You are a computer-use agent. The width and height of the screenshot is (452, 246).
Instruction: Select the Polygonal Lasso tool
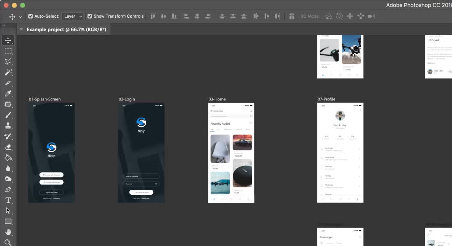(x=9, y=61)
